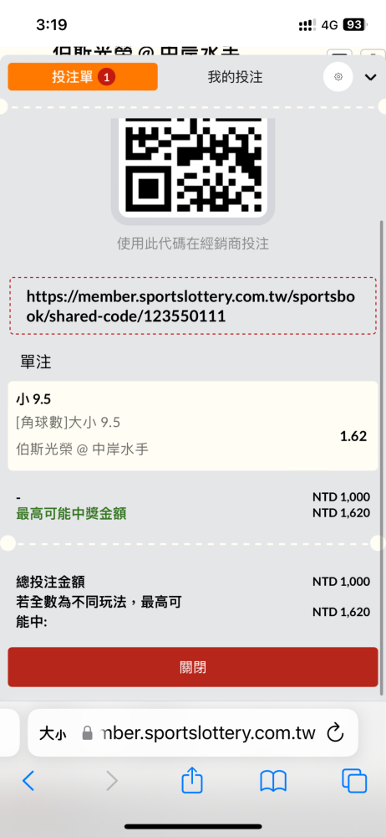Switch to the 投注單 tab

[83, 77]
